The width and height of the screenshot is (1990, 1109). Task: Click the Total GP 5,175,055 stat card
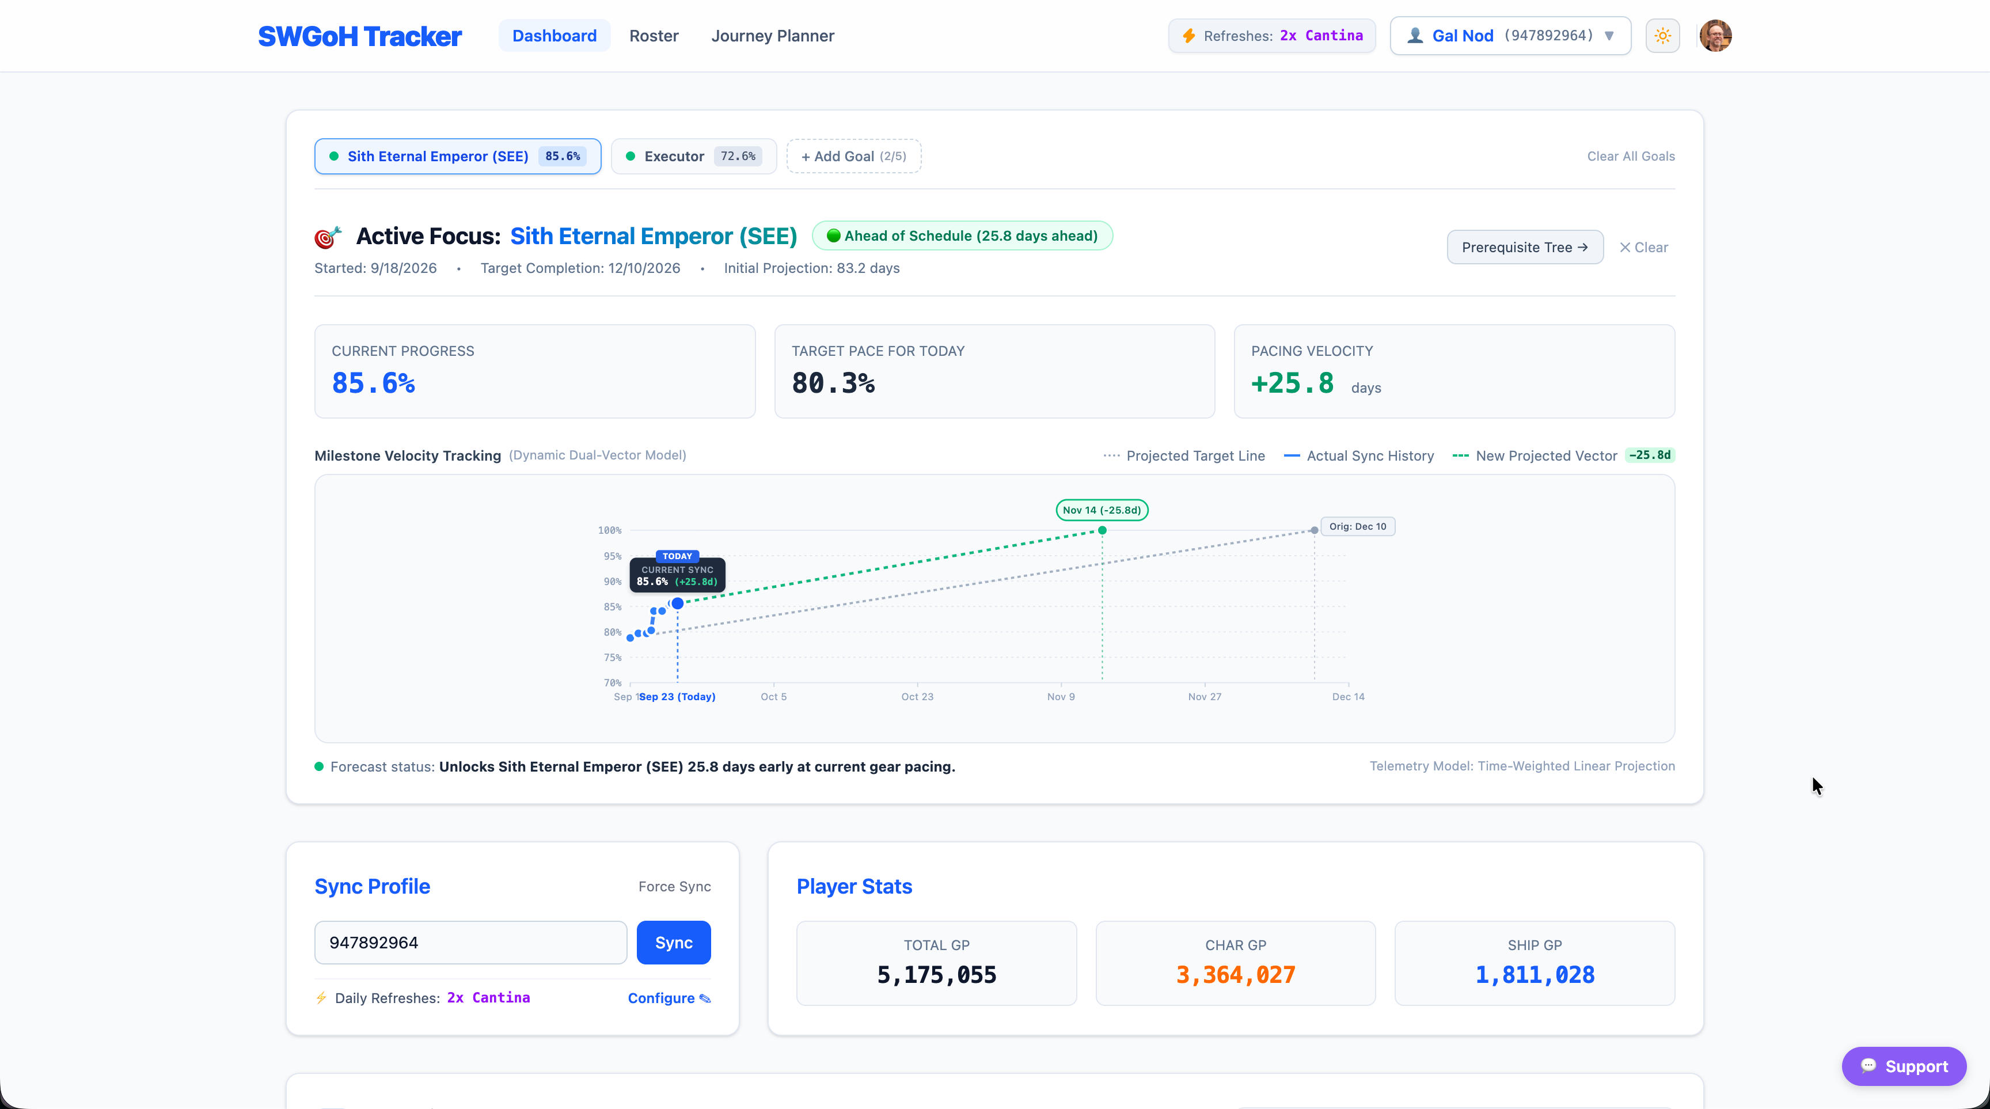pyautogui.click(x=936, y=963)
